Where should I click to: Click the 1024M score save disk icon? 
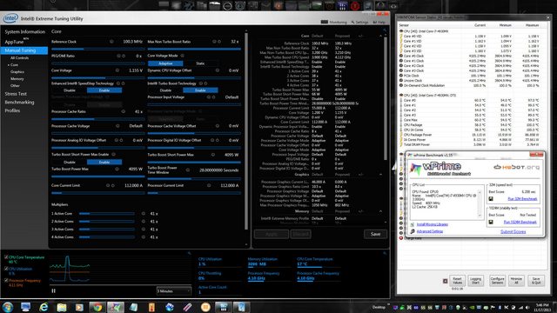[x=491, y=223]
